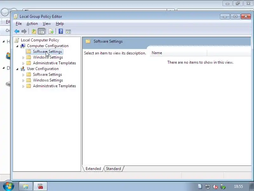The width and height of the screenshot is (254, 191).
Task: Select the User Configuration label
Action: 43,69
